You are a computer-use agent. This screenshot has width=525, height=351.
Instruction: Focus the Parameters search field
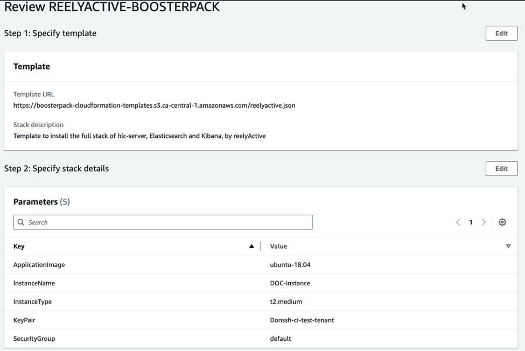click(167, 222)
